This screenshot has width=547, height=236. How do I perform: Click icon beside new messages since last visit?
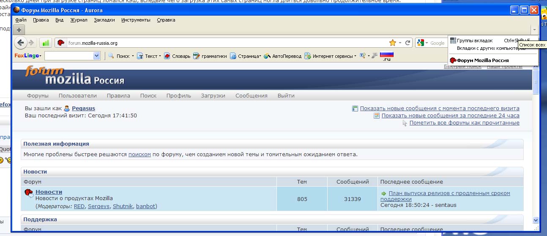355,109
